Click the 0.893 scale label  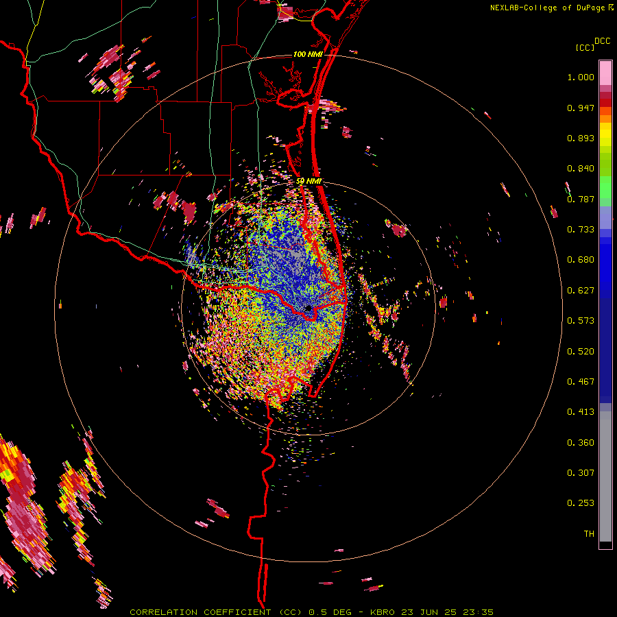(x=581, y=138)
